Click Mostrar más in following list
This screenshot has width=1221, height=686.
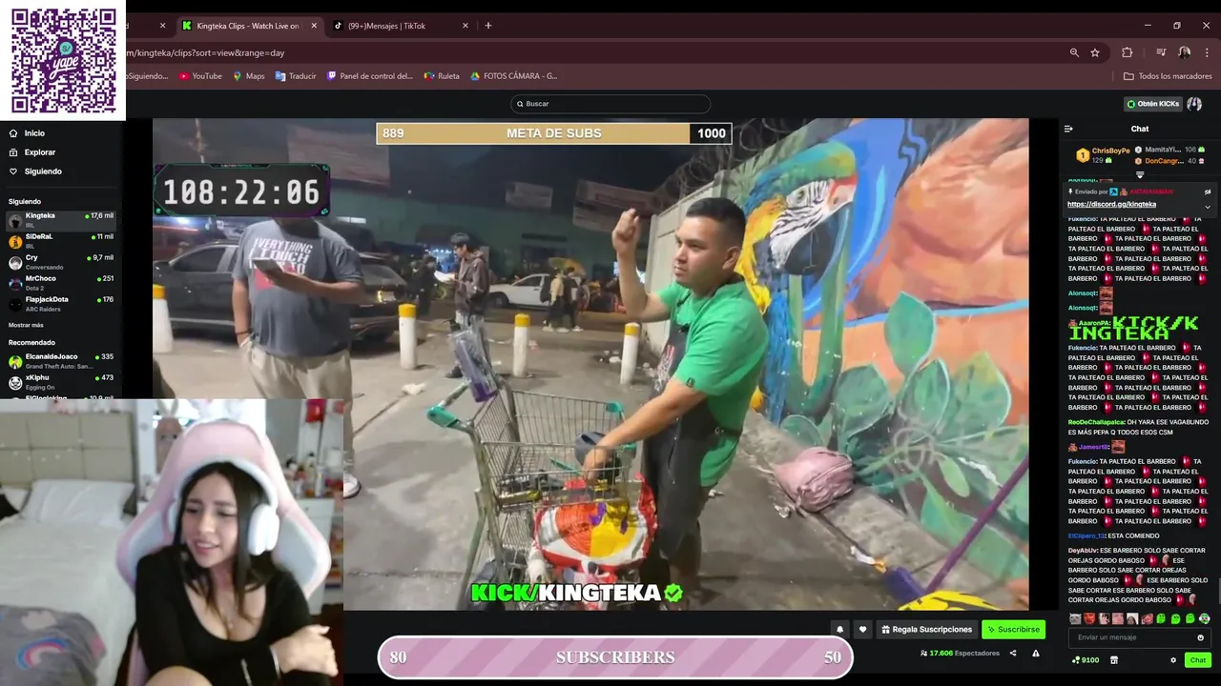pyautogui.click(x=26, y=325)
